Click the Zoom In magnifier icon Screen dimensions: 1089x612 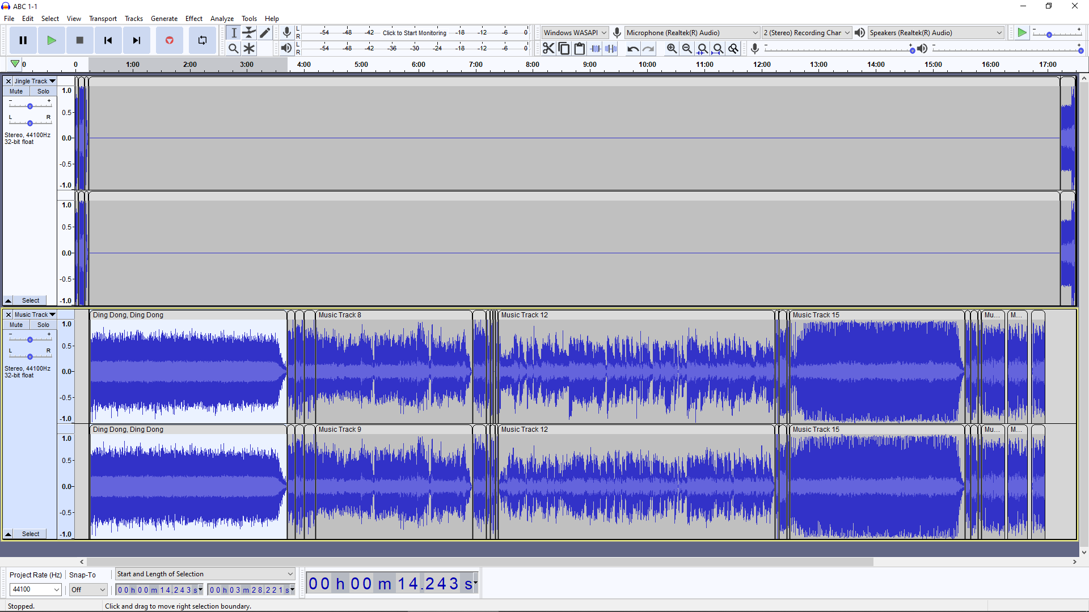(672, 49)
